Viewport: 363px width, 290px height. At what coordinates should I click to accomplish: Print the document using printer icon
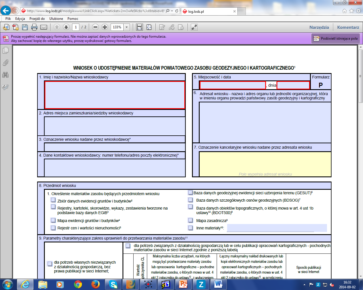tap(34, 27)
